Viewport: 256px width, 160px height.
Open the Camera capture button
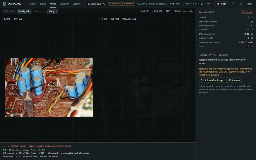tap(234, 80)
